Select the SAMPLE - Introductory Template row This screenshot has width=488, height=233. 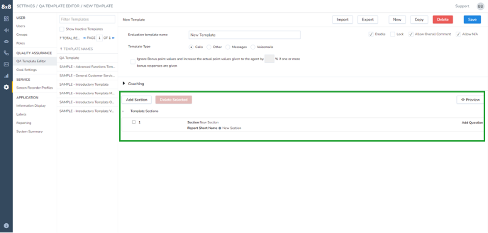87,85
